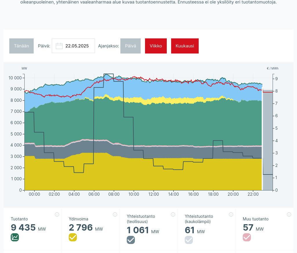Viewport: 297px width, 253px height.
Task: Toggle the Yhteistuotanto (teollisuus) checkbox
Action: pos(131,240)
